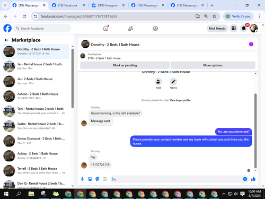Open Ashley - 2 Beds 1 Bath House chat

[x=36, y=156]
